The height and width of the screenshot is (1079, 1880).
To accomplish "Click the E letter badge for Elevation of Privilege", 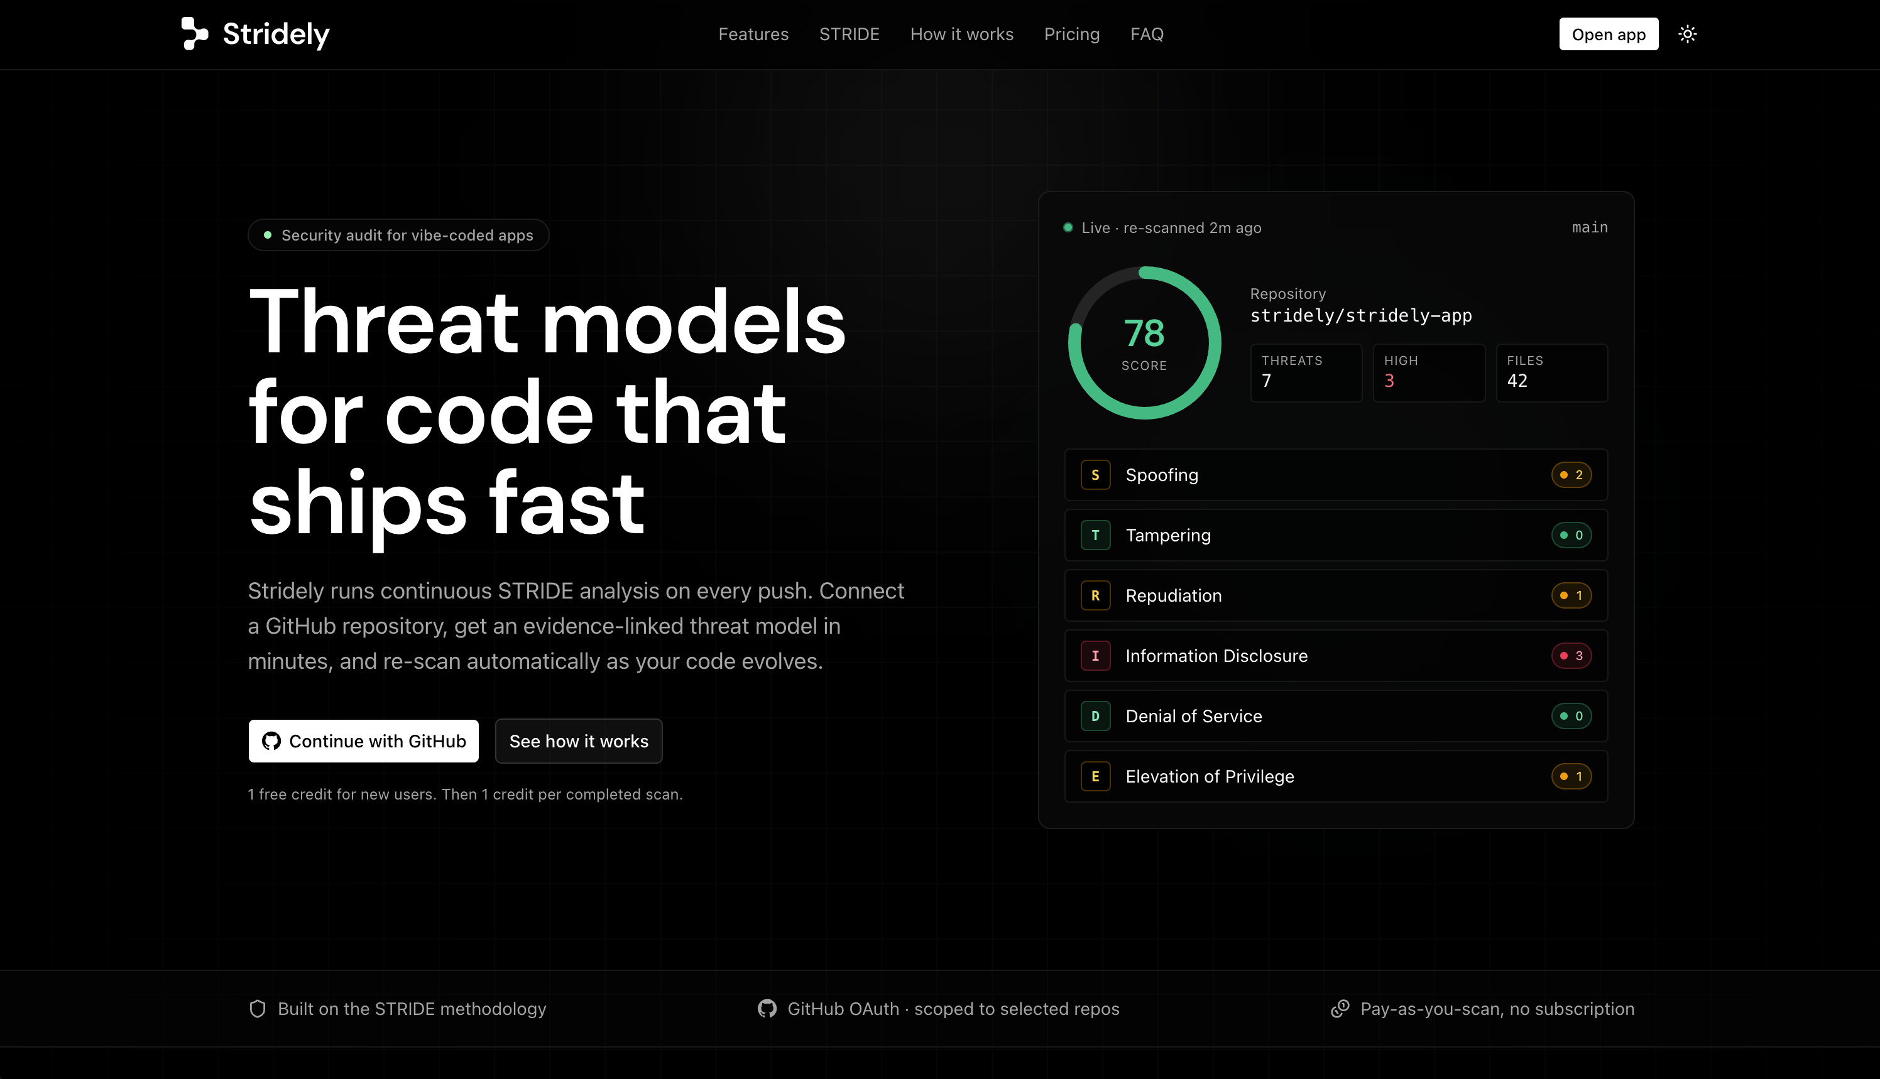I will coord(1095,777).
